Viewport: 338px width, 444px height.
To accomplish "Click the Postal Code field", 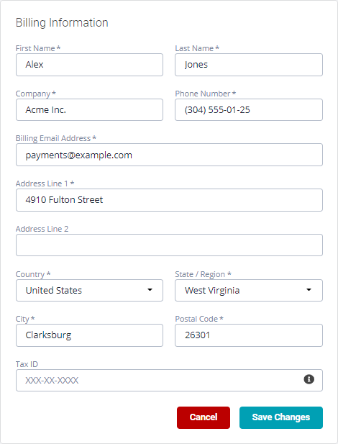I will pyautogui.click(x=249, y=335).
